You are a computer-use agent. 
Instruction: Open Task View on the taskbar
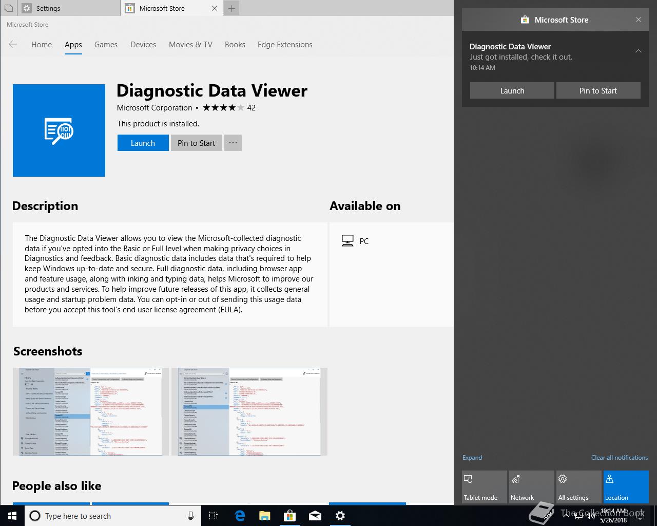[x=214, y=516]
